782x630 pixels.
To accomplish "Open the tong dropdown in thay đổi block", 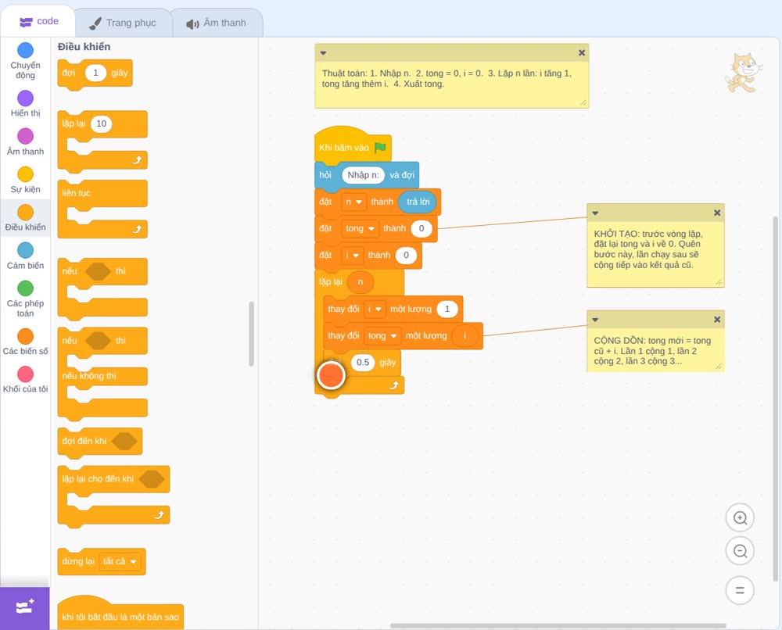I will tap(382, 336).
